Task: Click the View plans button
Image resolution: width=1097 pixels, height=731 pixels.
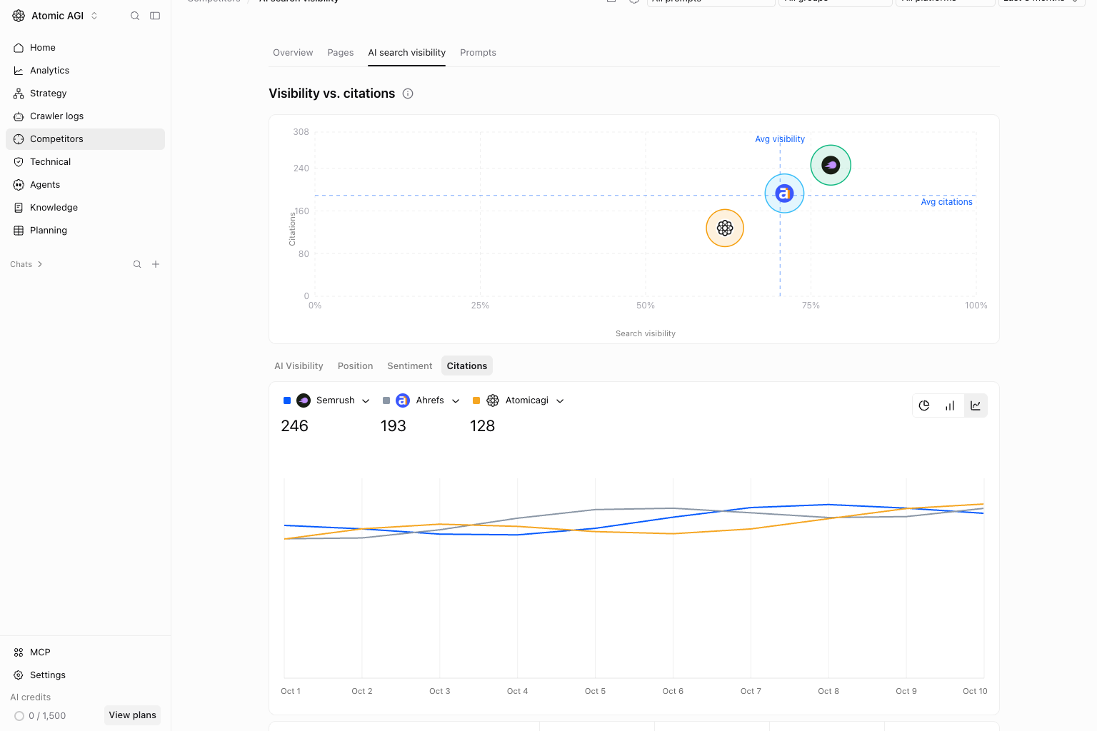Action: point(132,715)
